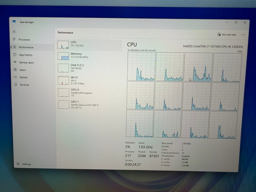Click the Intel(R) UHD Graphics label
This screenshot has height=192, width=256.
pos(82,93)
